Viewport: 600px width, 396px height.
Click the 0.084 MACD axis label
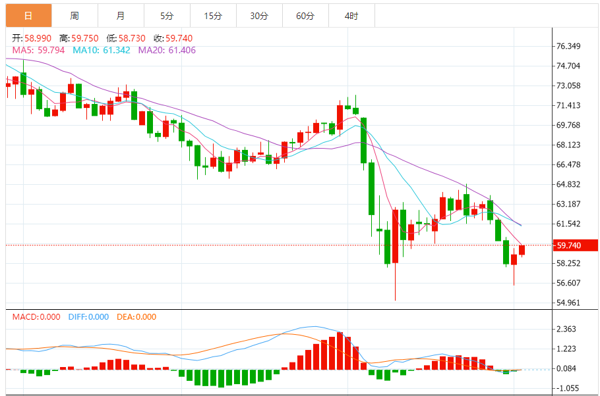tap(566, 368)
